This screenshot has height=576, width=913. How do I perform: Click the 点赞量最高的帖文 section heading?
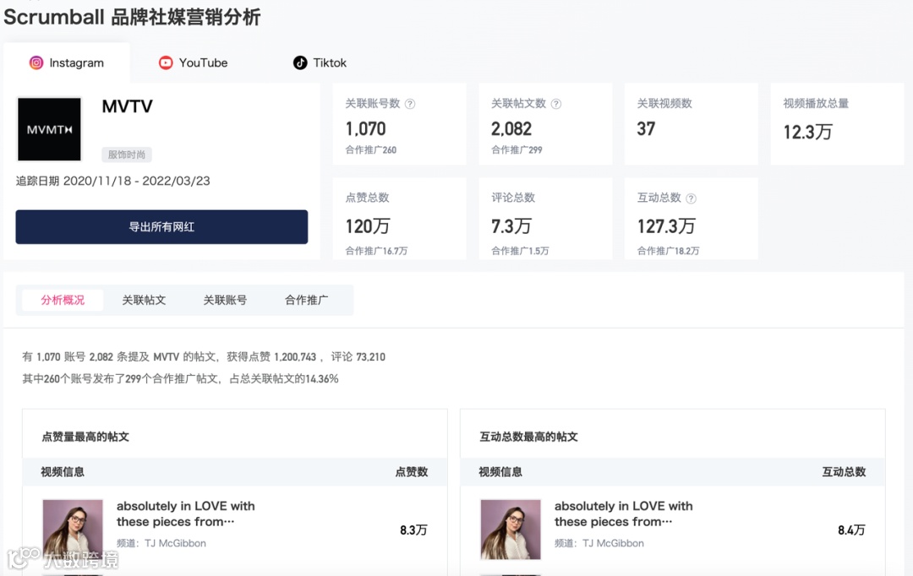coord(85,437)
